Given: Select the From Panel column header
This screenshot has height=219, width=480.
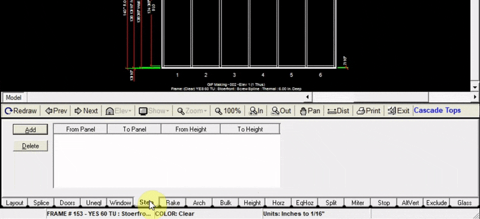Looking at the screenshot, I should (80, 129).
